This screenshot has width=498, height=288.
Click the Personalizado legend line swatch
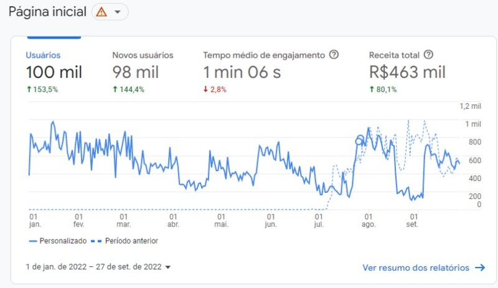click(33, 241)
